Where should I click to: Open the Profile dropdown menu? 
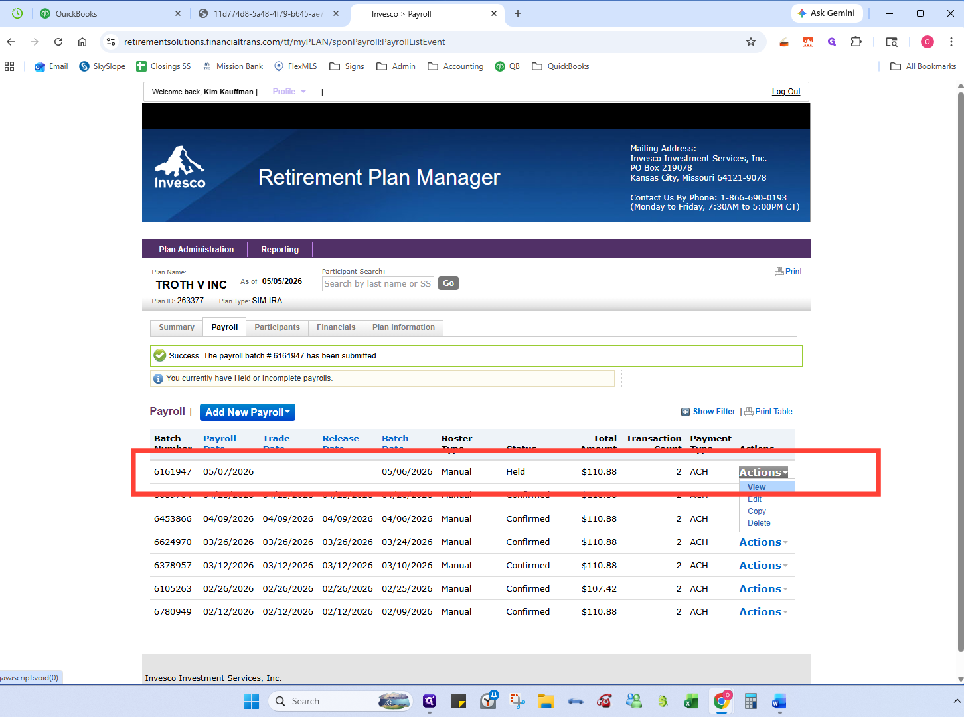(x=289, y=92)
